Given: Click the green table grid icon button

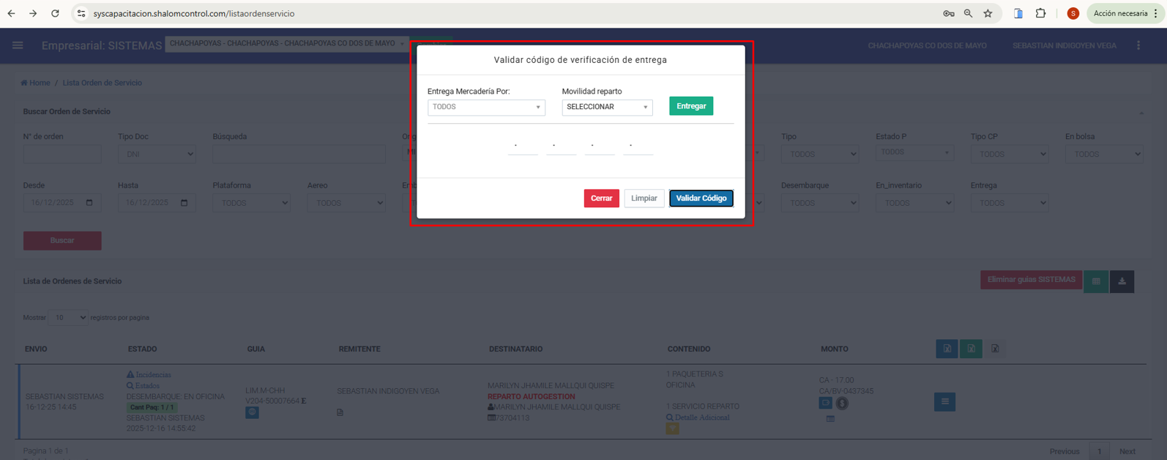Looking at the screenshot, I should (x=1096, y=281).
